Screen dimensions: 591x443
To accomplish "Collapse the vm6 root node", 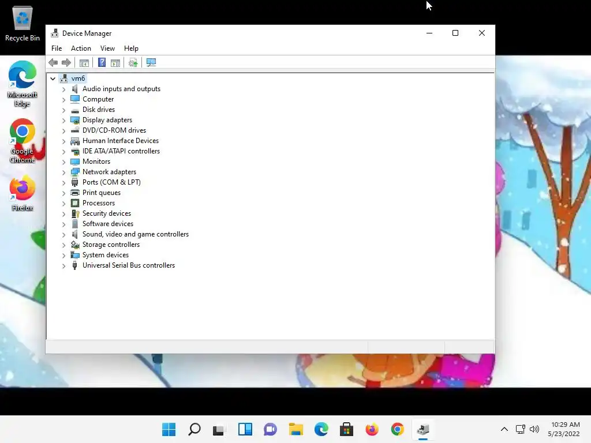I will [x=53, y=78].
